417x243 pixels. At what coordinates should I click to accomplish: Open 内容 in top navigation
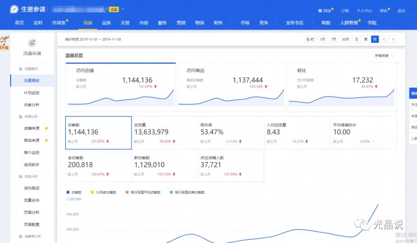pos(144,23)
